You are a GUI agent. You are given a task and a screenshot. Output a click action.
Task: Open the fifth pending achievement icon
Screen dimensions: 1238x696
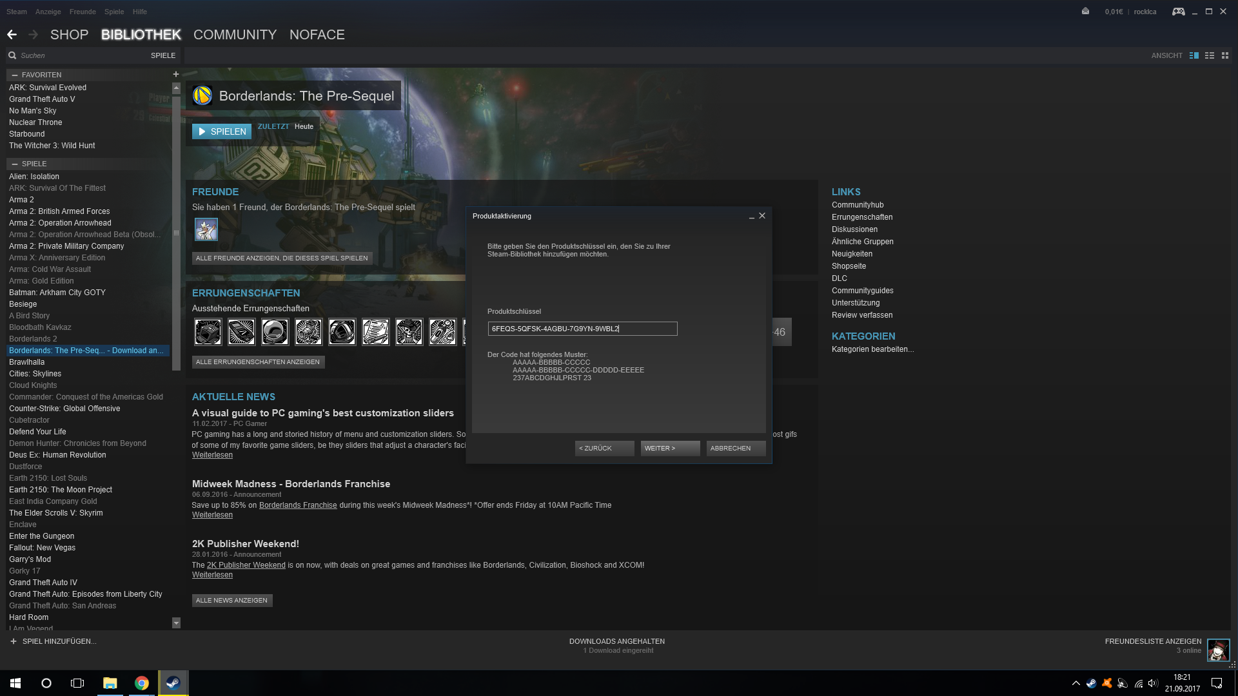coord(342,332)
